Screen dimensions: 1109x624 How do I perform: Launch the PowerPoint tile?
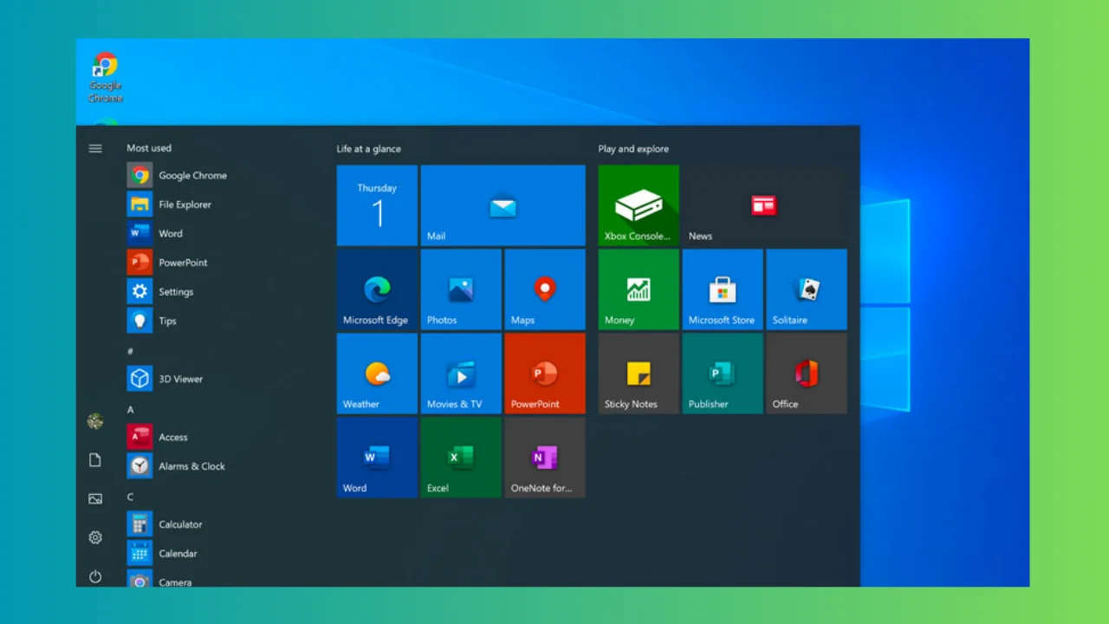click(x=545, y=374)
